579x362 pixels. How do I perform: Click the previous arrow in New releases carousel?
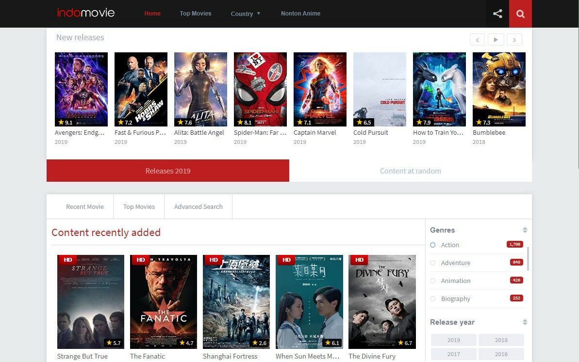(x=477, y=40)
